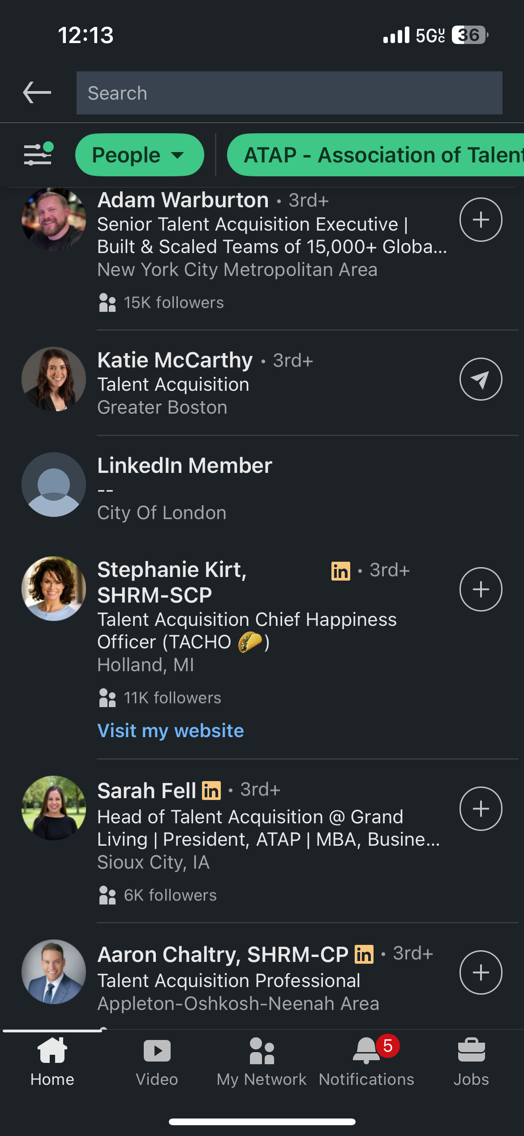Open the all filters icon
The width and height of the screenshot is (524, 1136).
pos(39,154)
